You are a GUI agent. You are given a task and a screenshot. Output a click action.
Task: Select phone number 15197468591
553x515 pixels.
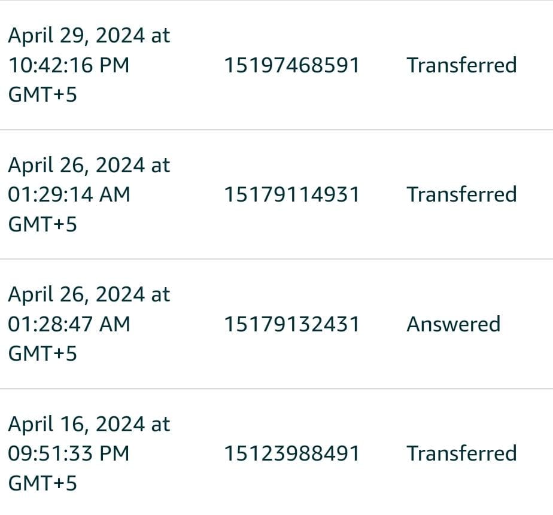coord(291,65)
